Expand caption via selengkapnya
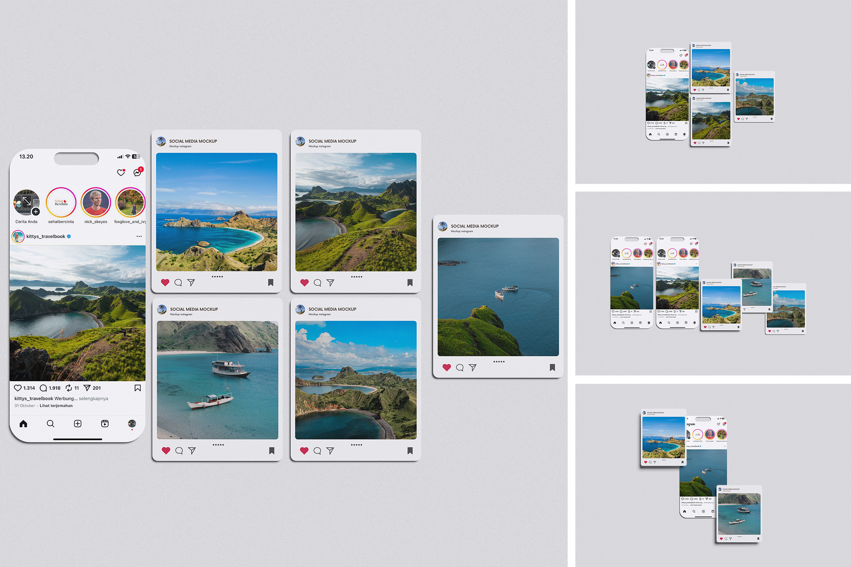The height and width of the screenshot is (567, 851). pyautogui.click(x=93, y=399)
